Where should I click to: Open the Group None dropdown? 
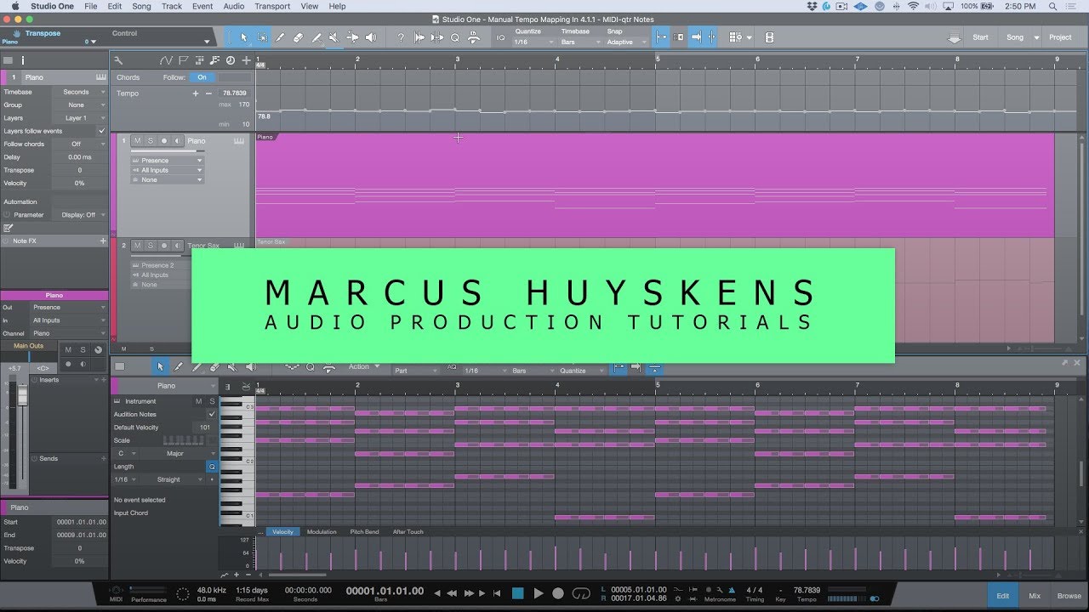(79, 105)
